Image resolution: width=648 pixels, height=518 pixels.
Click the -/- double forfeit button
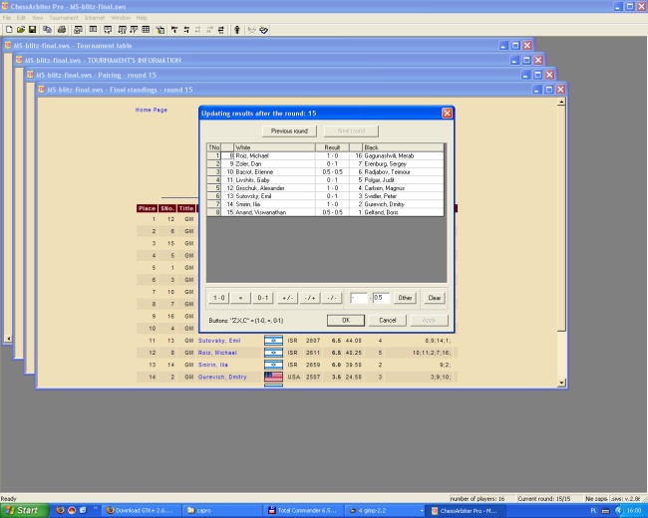tap(332, 298)
